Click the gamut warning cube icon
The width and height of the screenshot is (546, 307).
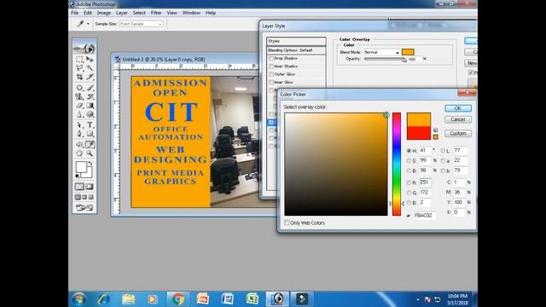(435, 130)
